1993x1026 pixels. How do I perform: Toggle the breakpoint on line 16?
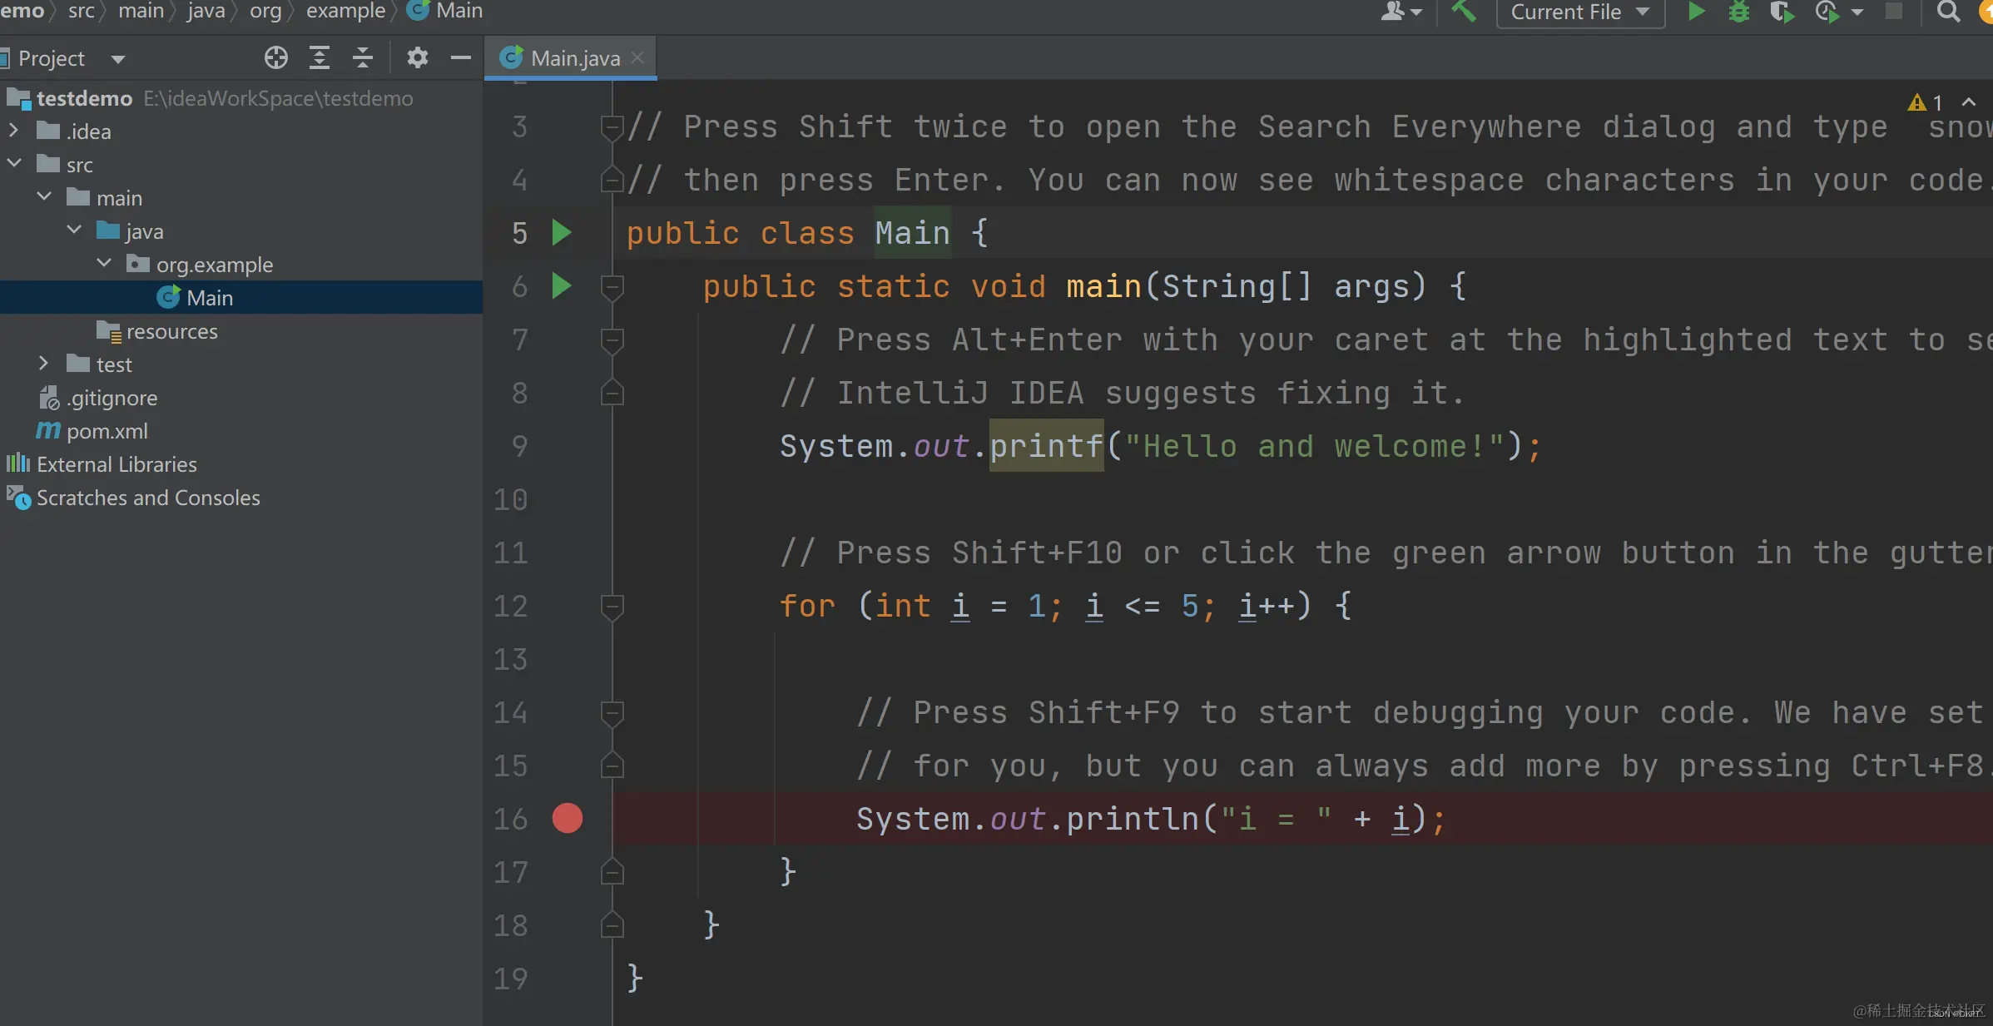point(568,819)
